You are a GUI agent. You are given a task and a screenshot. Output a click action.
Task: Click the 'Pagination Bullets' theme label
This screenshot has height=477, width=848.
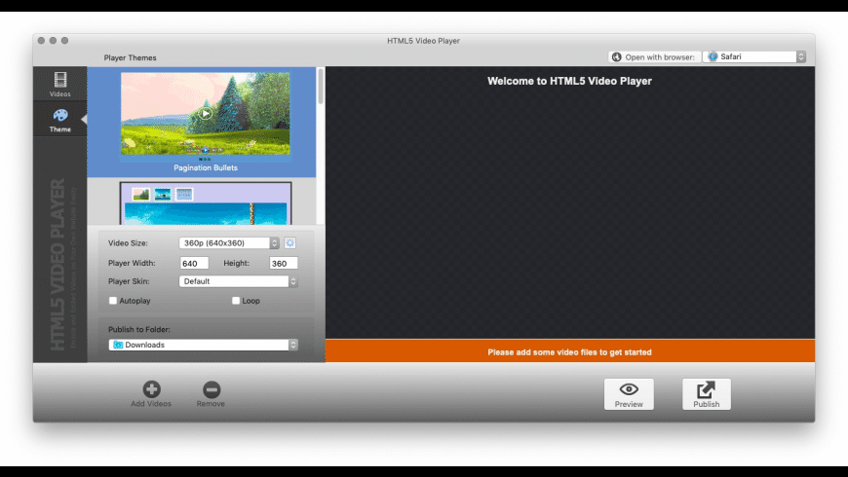click(x=206, y=168)
